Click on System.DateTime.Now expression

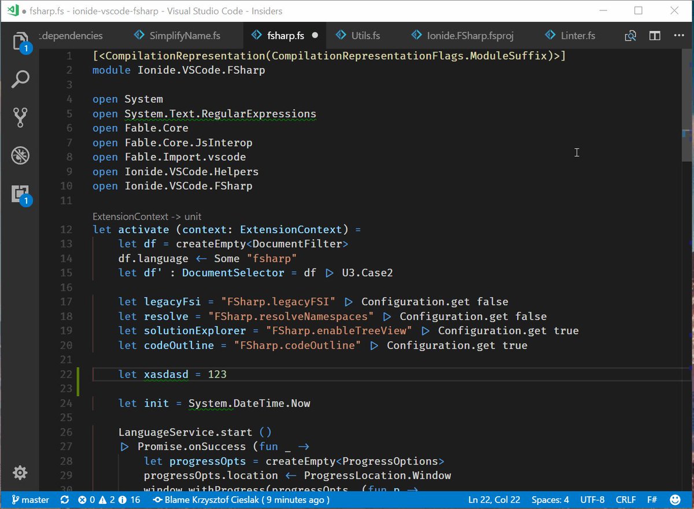pos(249,403)
